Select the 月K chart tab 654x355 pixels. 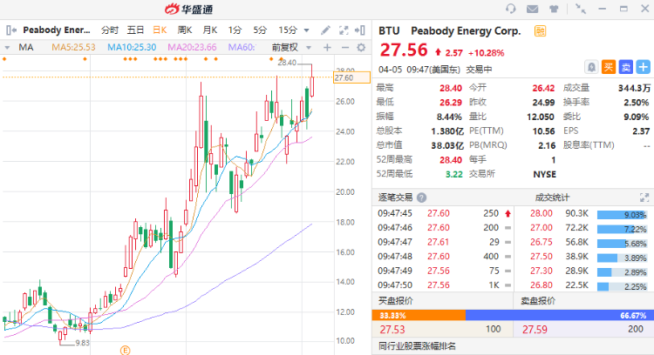tap(210, 30)
